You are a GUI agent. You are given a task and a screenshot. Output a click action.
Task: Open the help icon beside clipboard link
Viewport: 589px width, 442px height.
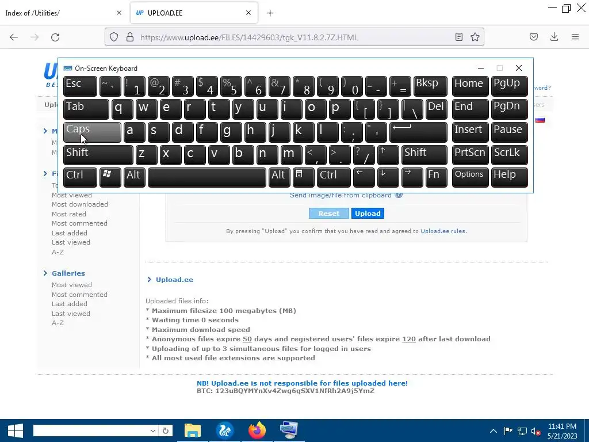click(x=399, y=195)
